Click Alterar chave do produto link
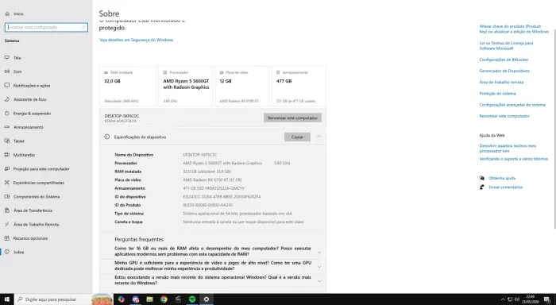Screen dimensions: 556x305 514,29
